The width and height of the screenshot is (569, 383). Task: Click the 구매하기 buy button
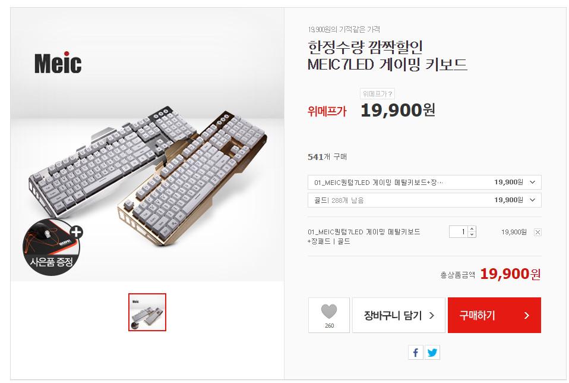tap(494, 315)
